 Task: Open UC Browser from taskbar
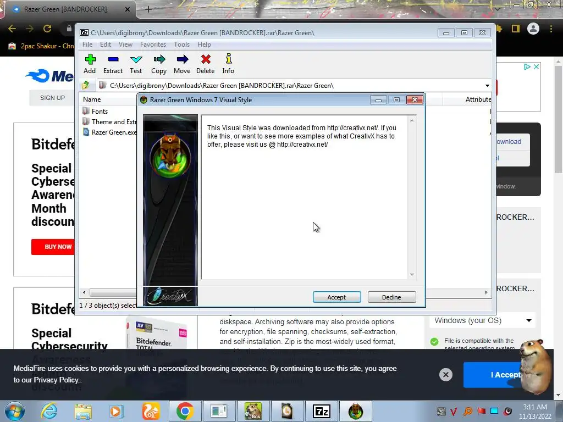click(x=151, y=412)
